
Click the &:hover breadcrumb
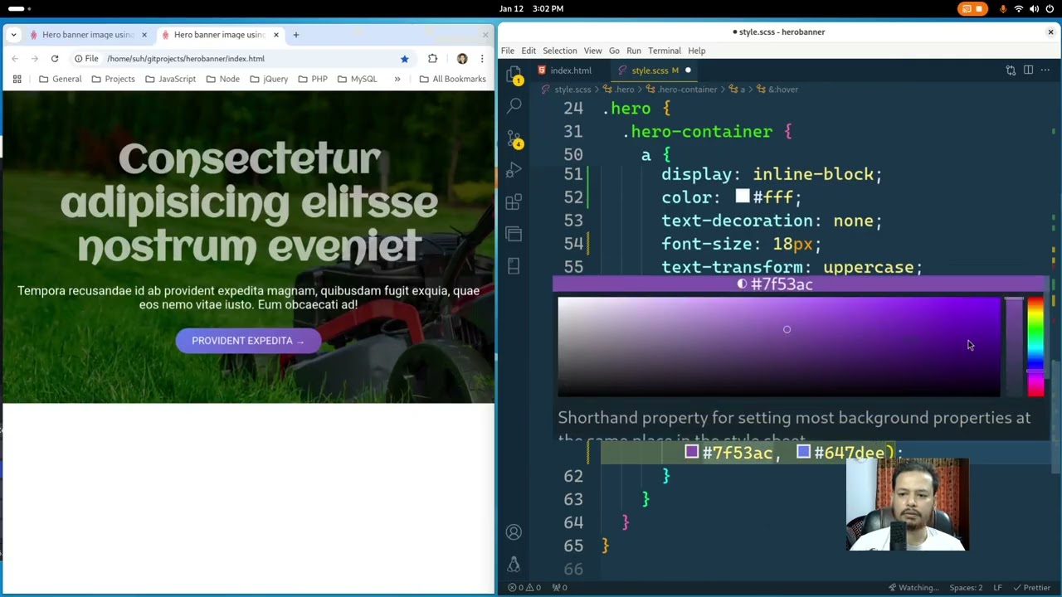[x=776, y=90]
